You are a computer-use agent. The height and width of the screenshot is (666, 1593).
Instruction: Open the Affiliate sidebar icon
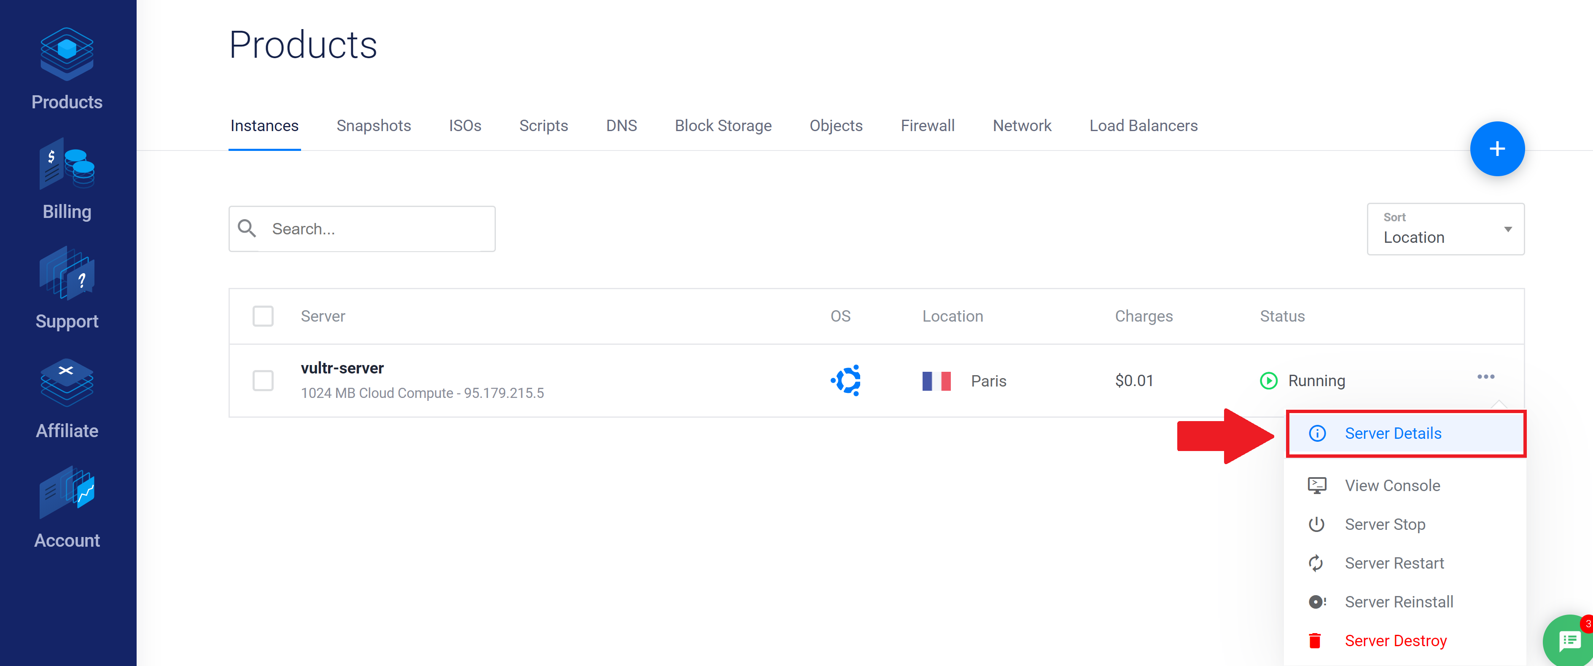[x=67, y=382]
